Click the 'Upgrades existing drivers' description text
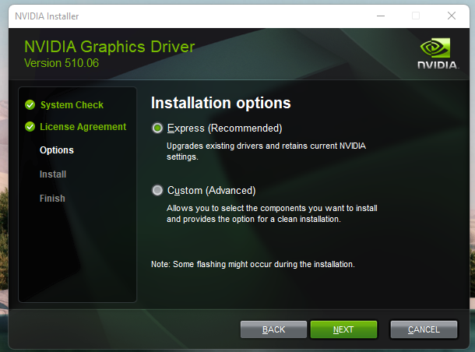 point(266,151)
